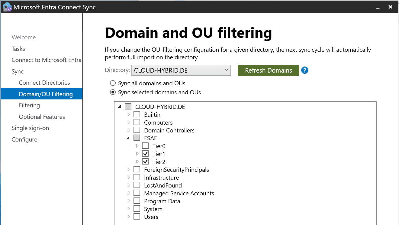This screenshot has width=399, height=225.
Task: Select 'Sync selected domains and OUs' option
Action: click(x=113, y=92)
